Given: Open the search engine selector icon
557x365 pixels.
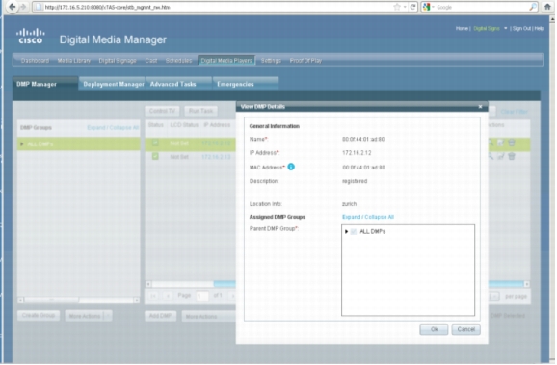Looking at the screenshot, I should pyautogui.click(x=427, y=7).
